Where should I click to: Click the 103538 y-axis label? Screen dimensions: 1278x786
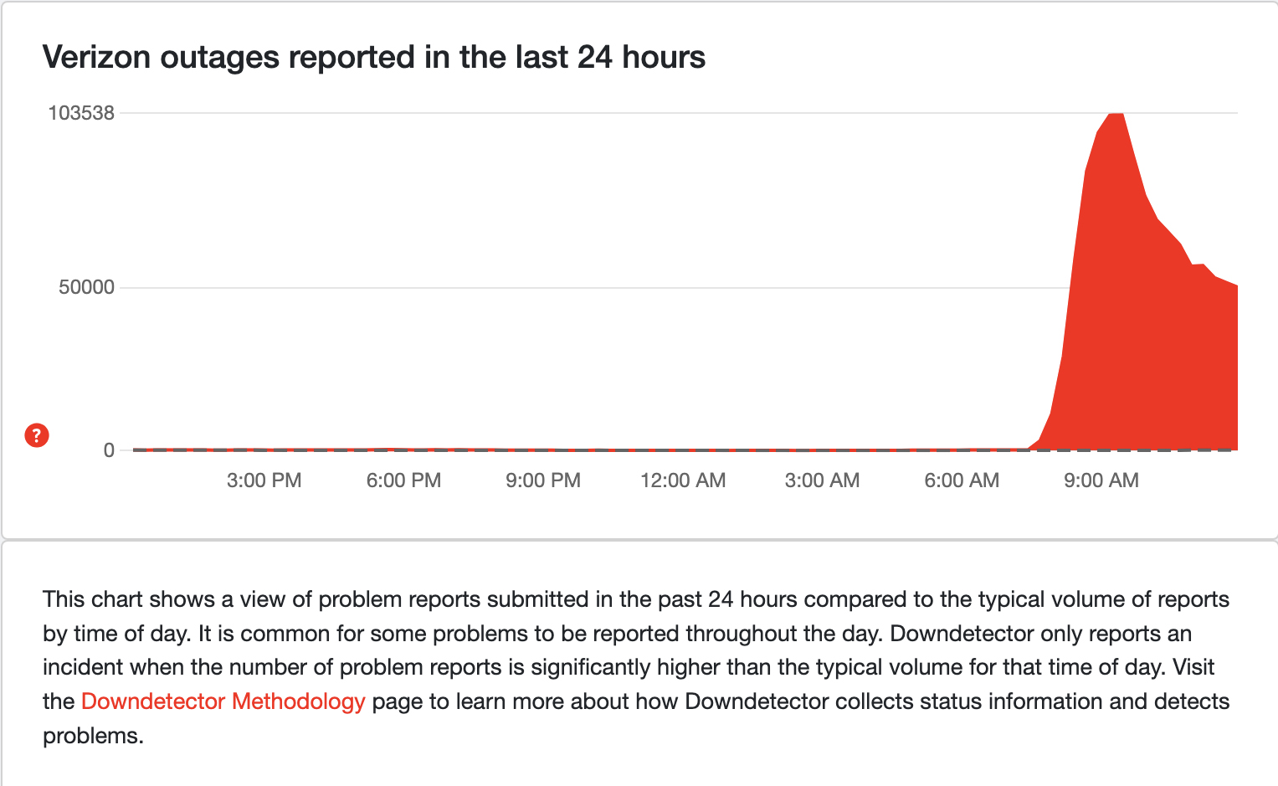81,113
